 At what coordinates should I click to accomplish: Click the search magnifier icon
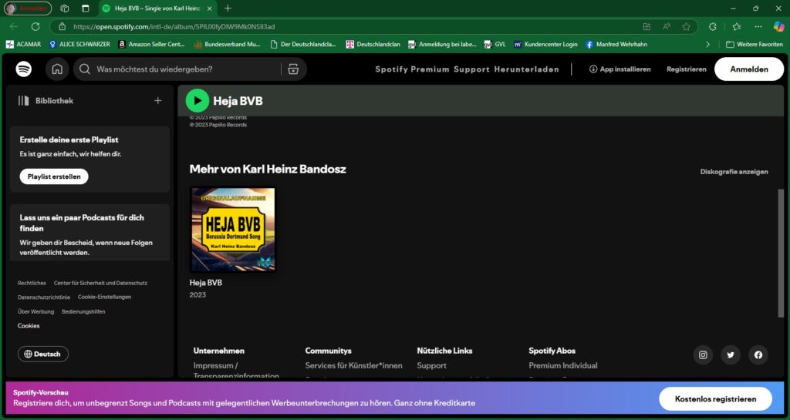tap(85, 69)
